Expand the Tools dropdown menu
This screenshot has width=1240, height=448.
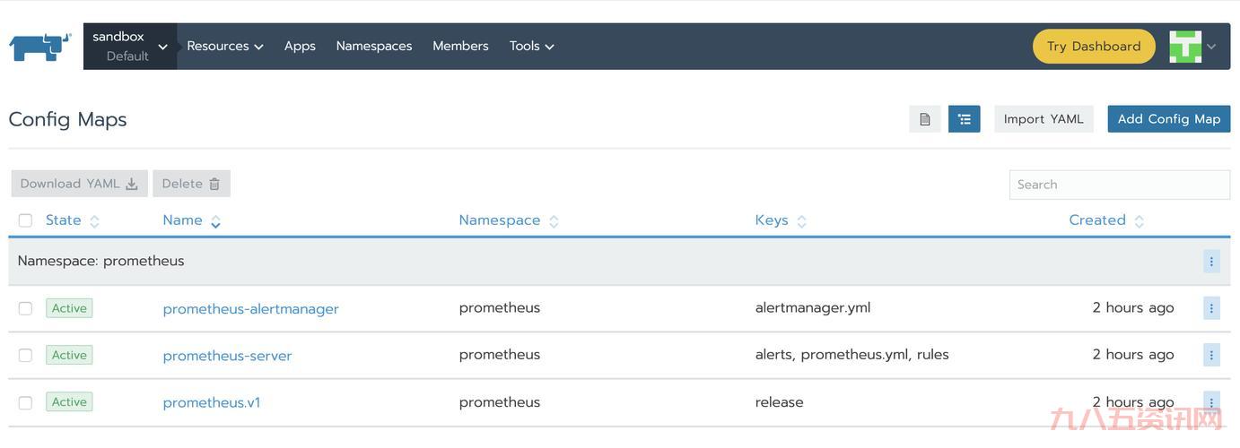pyautogui.click(x=531, y=47)
